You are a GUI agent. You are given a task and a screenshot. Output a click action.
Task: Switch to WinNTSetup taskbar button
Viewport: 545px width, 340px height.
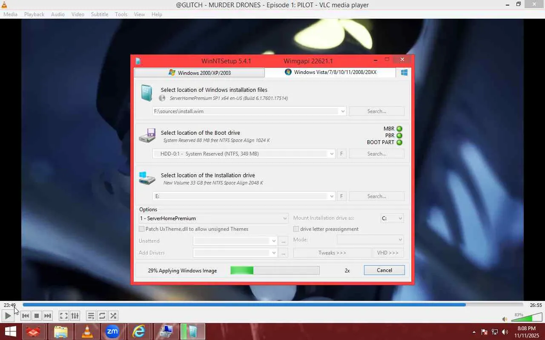click(x=192, y=331)
